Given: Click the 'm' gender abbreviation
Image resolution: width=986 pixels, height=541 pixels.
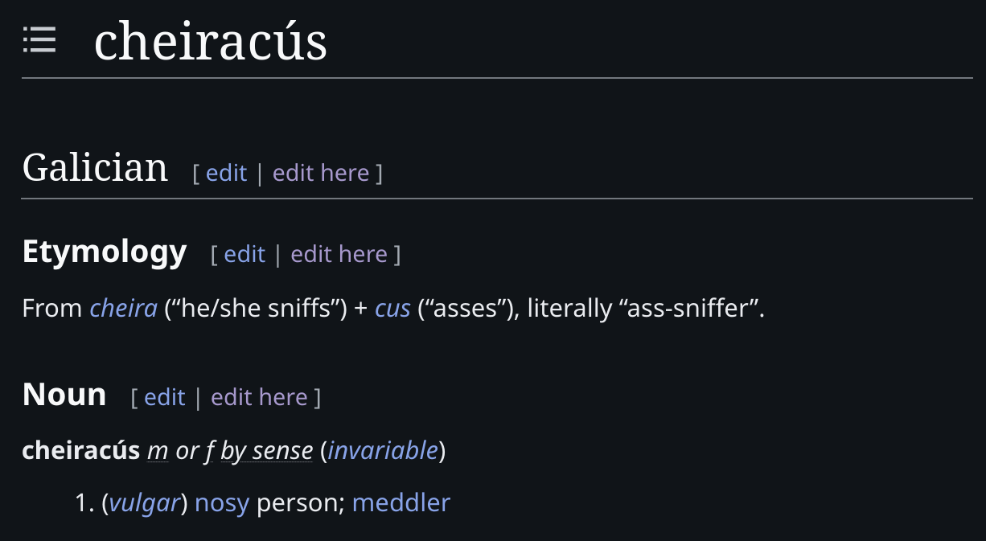Looking at the screenshot, I should (x=158, y=451).
